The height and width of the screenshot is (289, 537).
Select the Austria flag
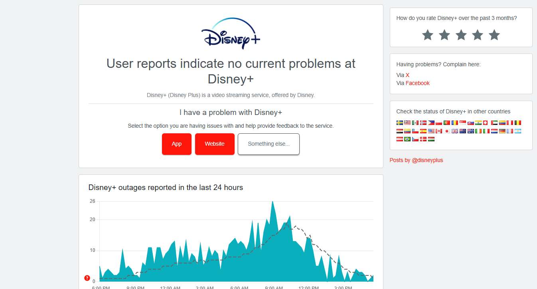pyautogui.click(x=400, y=139)
